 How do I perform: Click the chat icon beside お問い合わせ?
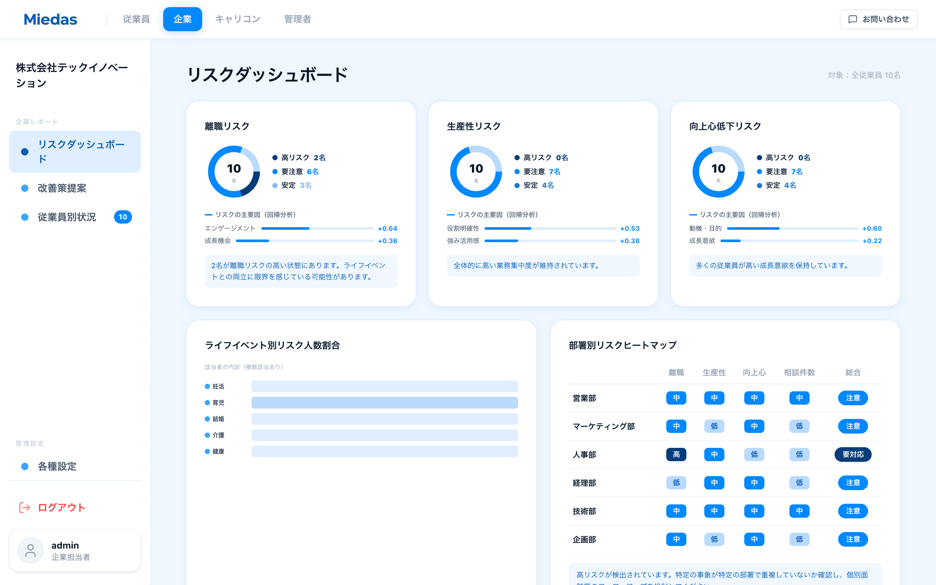click(853, 19)
